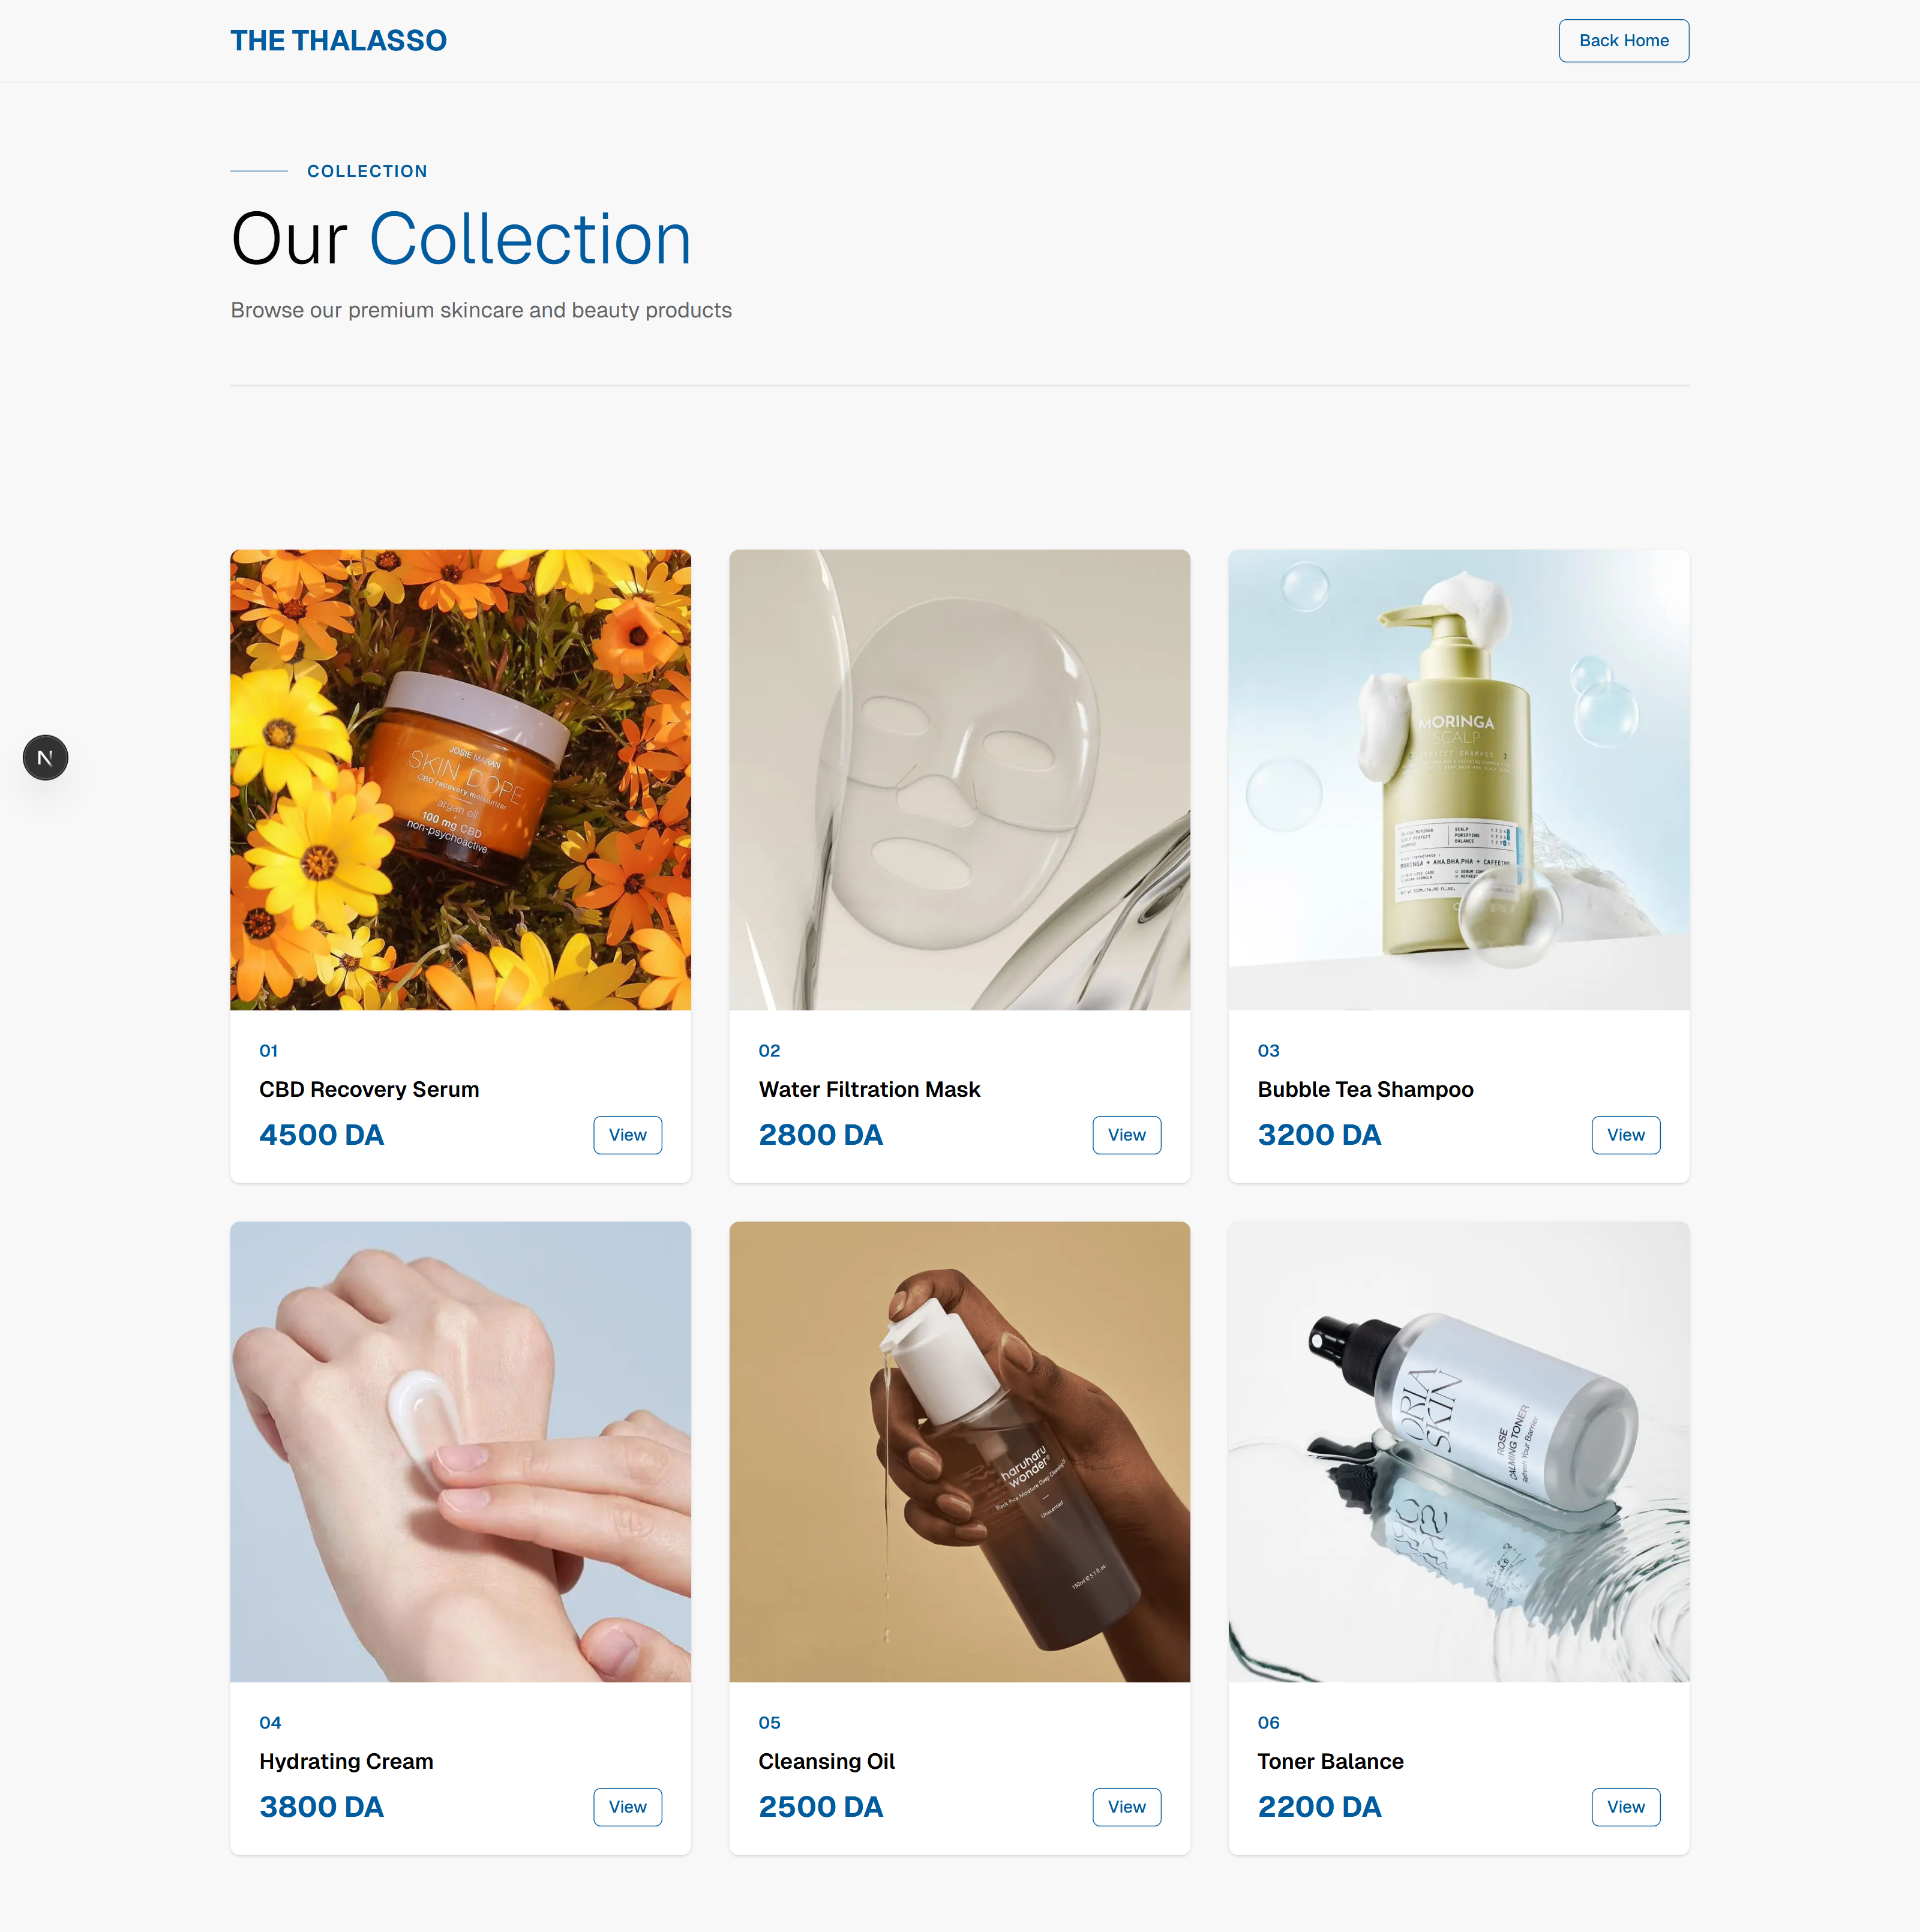View the CBD Recovery Serum product
The height and width of the screenshot is (1932, 1920).
pos(627,1135)
